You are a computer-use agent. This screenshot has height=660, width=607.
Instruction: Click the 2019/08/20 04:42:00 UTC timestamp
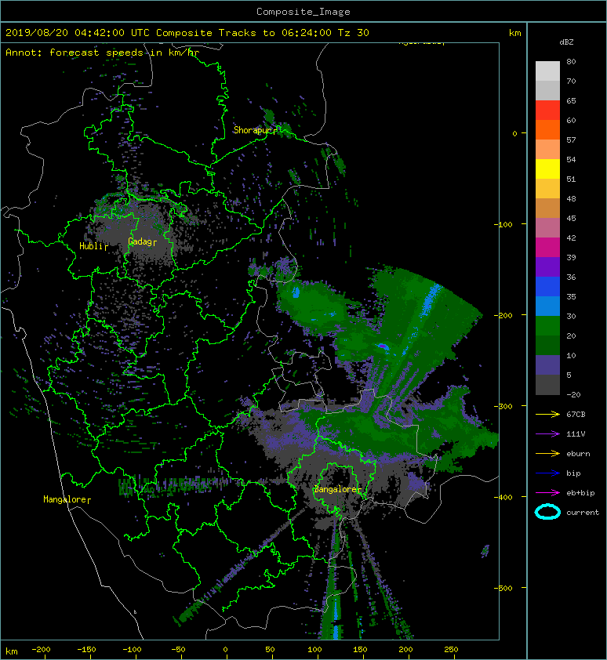tap(78, 33)
